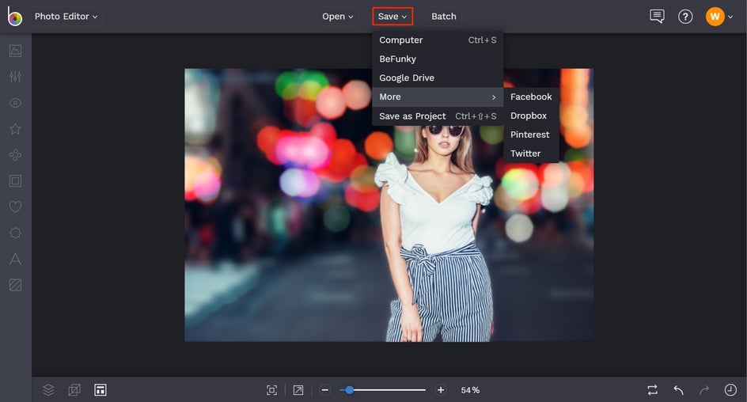Select Dropbox in the More submenu

coord(529,116)
